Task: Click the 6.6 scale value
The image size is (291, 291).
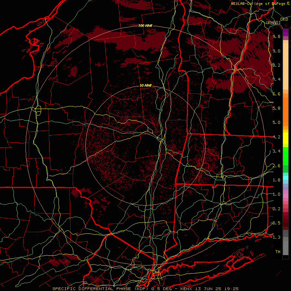Action: click(x=276, y=94)
